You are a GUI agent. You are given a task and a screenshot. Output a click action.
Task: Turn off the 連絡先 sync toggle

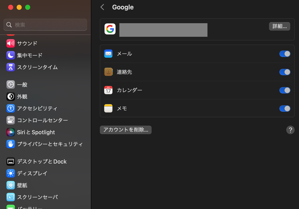pyautogui.click(x=285, y=72)
